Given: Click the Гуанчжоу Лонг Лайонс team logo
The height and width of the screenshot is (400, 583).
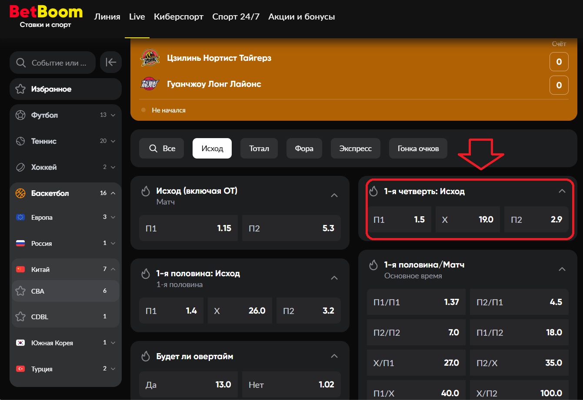Looking at the screenshot, I should click(x=150, y=84).
